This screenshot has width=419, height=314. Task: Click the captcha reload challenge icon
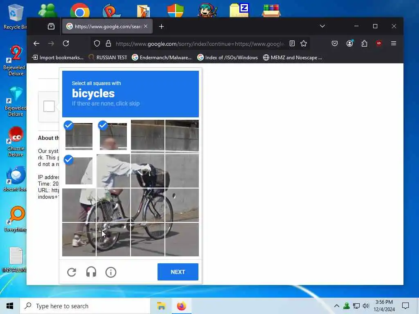[x=72, y=272]
